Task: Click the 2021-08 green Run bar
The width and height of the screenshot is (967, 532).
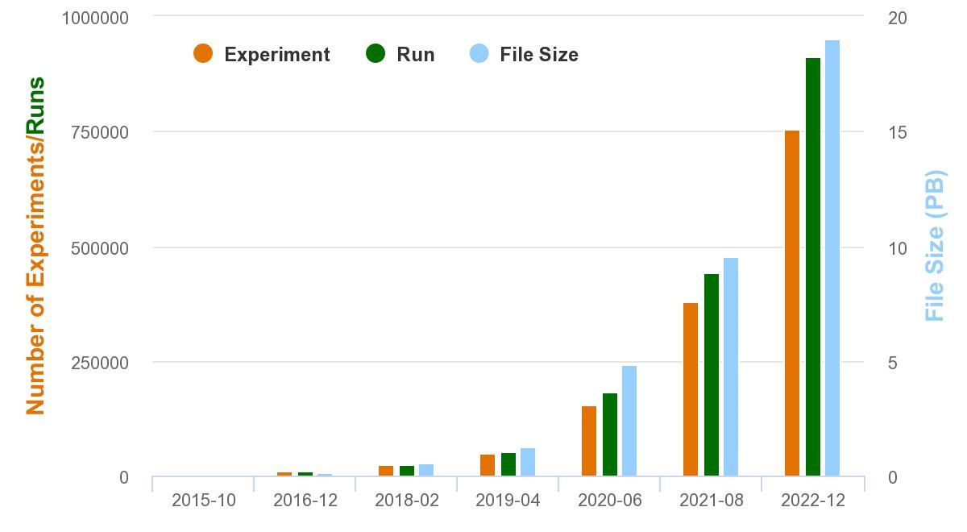Action: (x=711, y=375)
